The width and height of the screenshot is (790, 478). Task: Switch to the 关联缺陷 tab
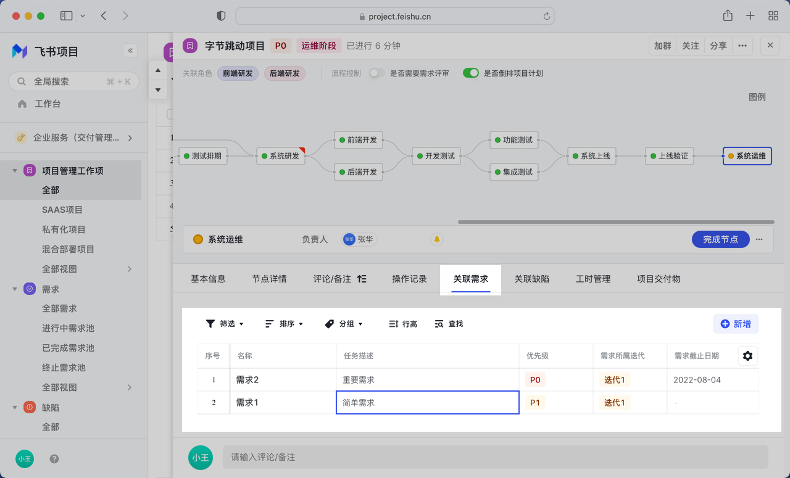[531, 279]
